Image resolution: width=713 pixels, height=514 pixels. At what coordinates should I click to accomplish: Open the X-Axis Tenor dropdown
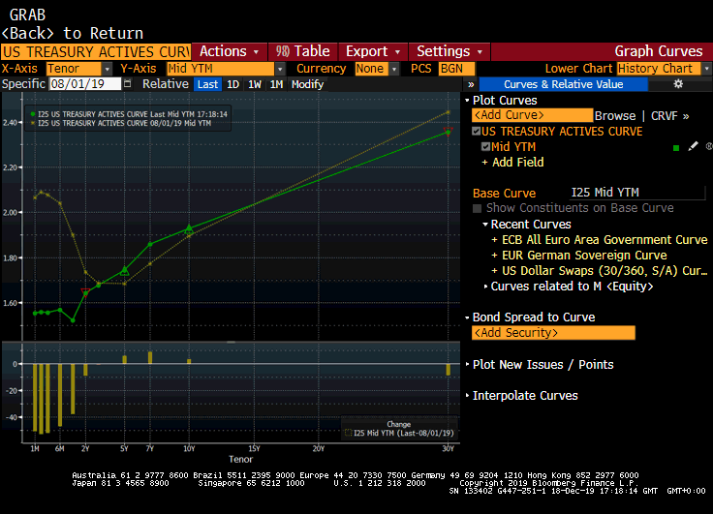[x=106, y=69]
